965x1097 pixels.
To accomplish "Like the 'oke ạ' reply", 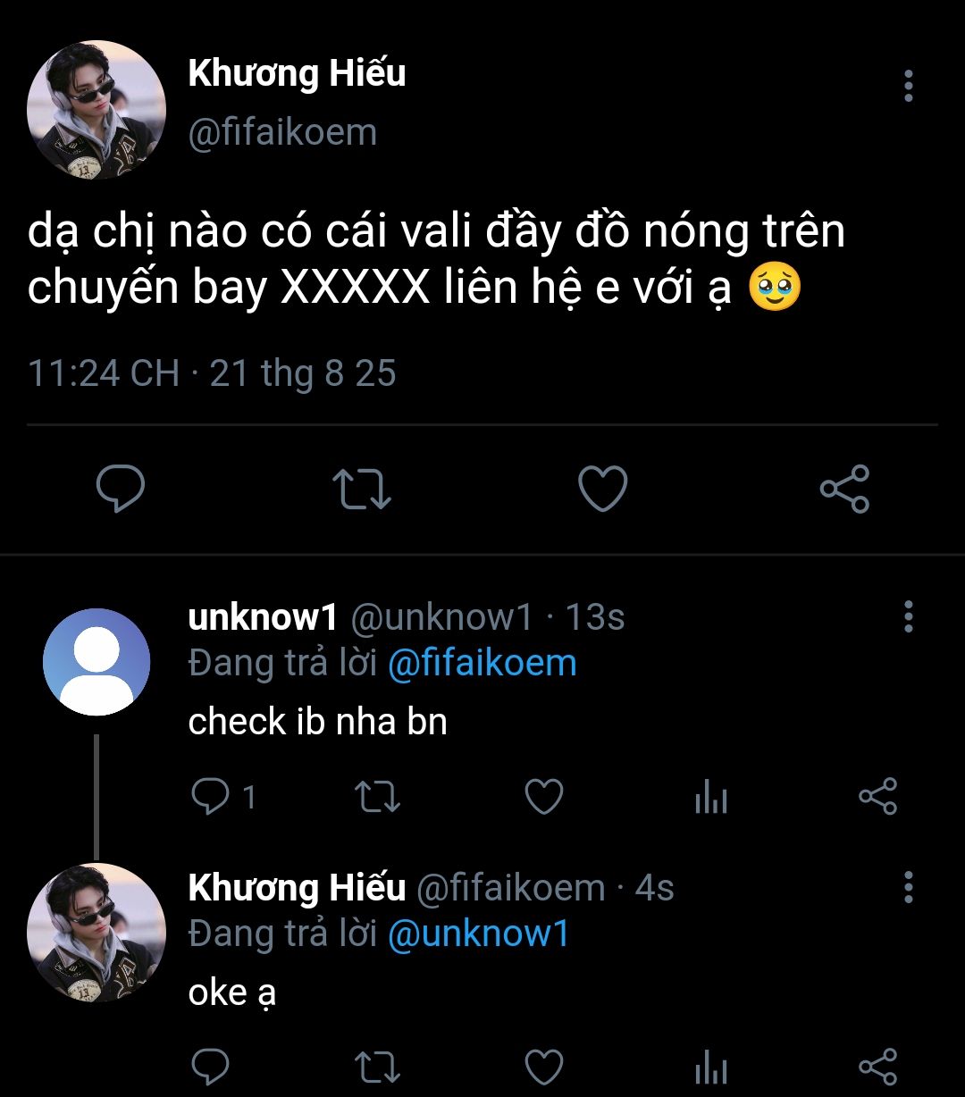I will pos(543,1068).
